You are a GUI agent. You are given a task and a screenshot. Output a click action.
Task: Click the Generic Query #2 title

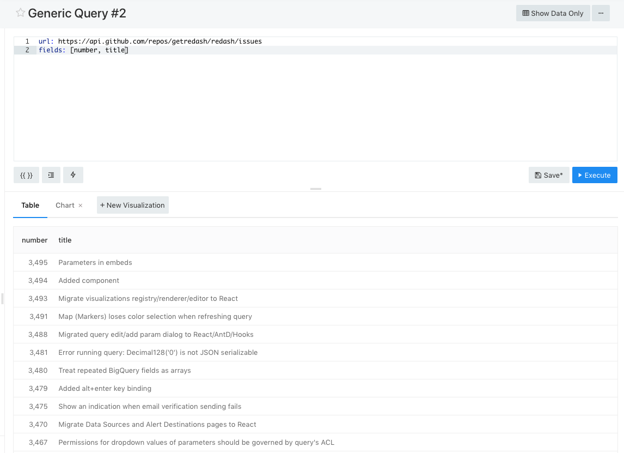click(x=77, y=13)
